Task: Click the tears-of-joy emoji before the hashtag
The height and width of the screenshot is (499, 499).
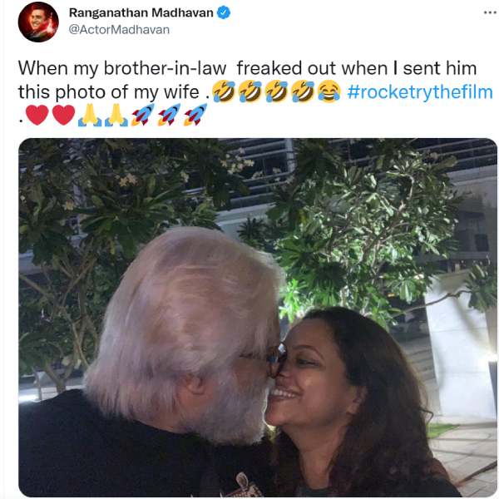Action: [x=329, y=91]
